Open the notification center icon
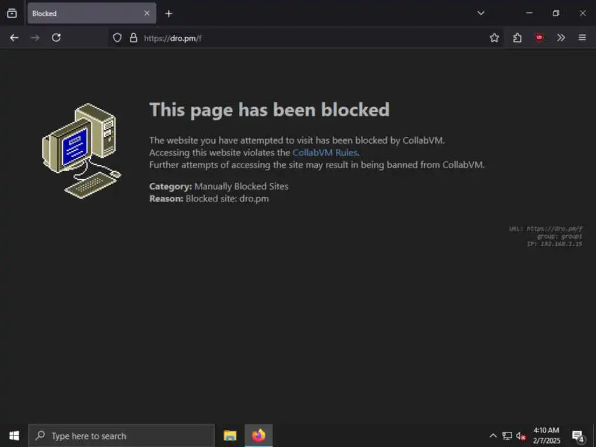Viewport: 596px width, 447px height. 578,436
